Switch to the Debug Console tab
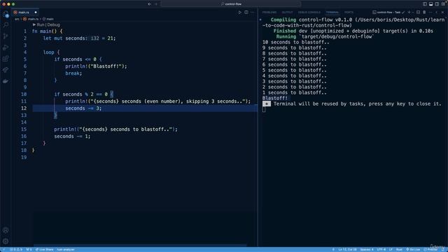The width and height of the screenshot is (448, 252). click(309, 13)
